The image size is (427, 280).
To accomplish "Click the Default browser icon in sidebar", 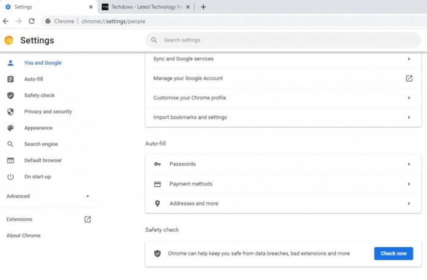I will point(10,160).
